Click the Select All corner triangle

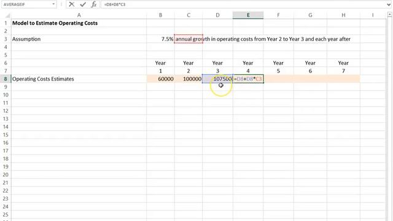pyautogui.click(x=7, y=15)
